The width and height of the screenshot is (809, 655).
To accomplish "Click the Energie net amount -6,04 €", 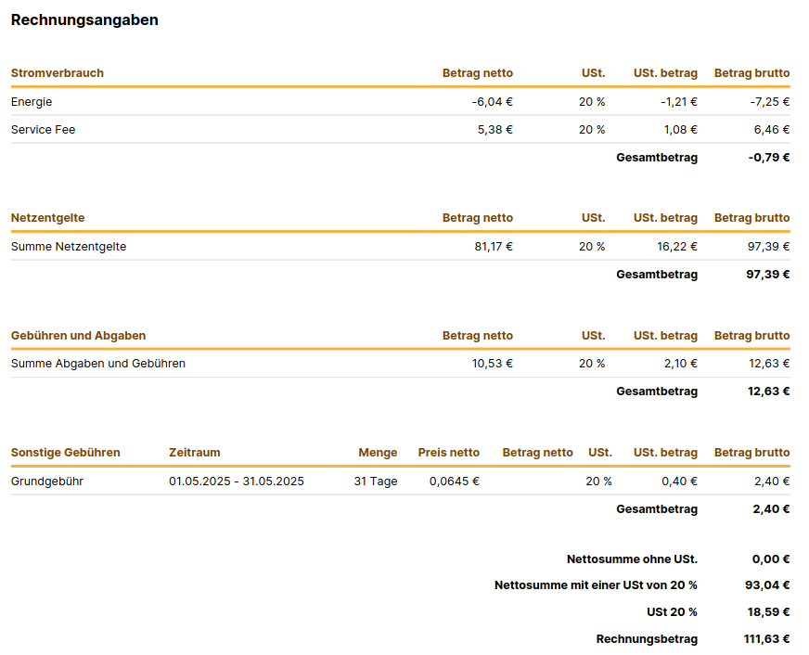I will click(x=493, y=102).
